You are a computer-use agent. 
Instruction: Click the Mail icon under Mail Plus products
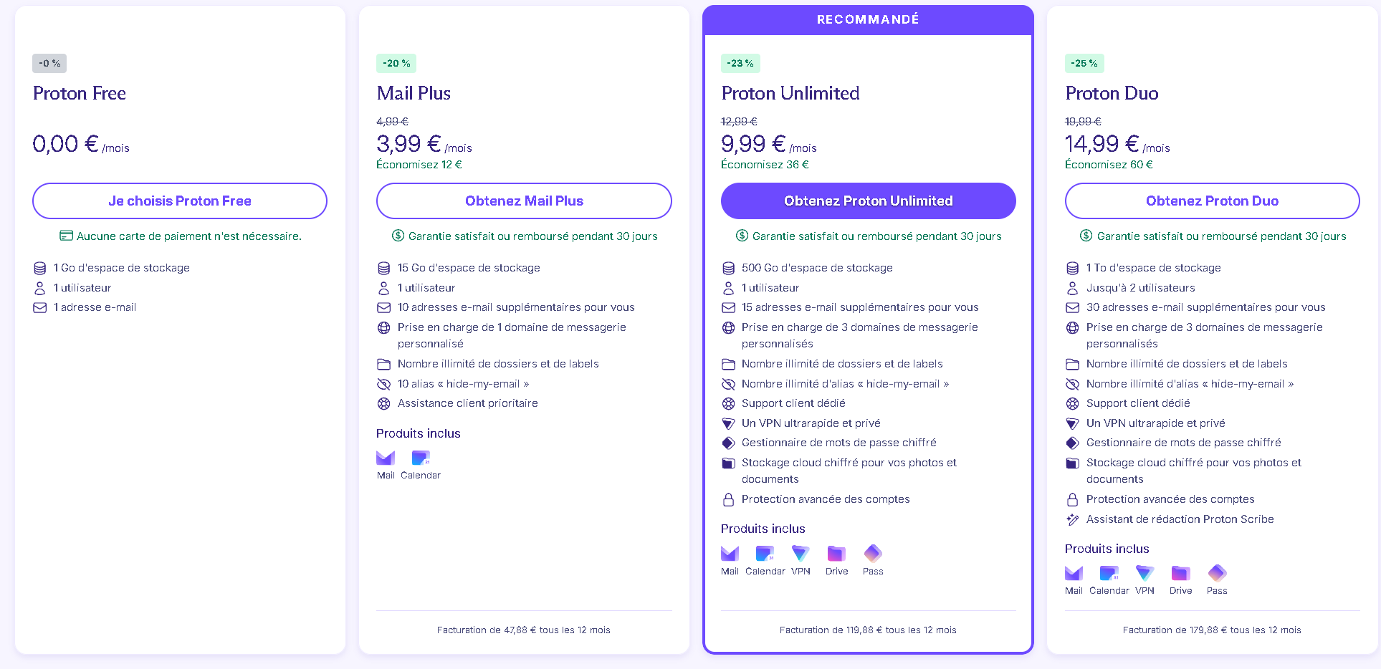pyautogui.click(x=386, y=458)
